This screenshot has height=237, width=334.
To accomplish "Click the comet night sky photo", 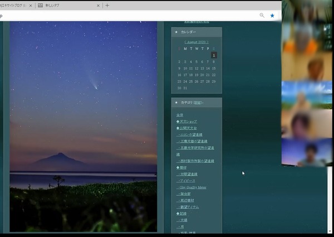I will click(83, 127).
